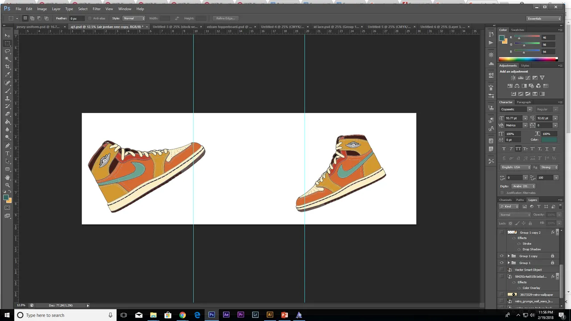Expand the Group 1 copy folder
This screenshot has width=571, height=321.
pos(509,256)
